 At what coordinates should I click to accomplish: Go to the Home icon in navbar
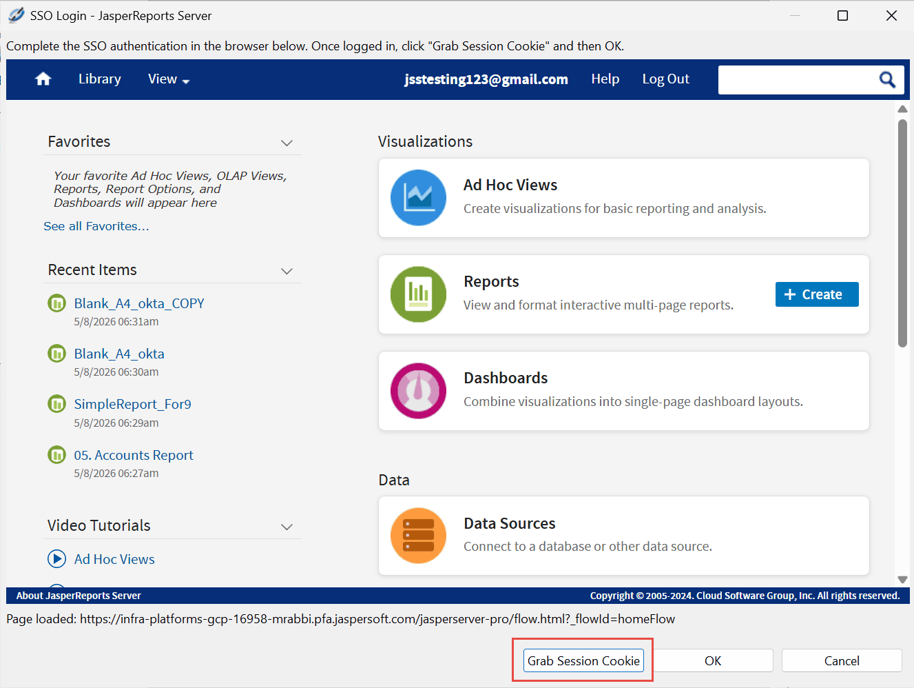(x=43, y=79)
